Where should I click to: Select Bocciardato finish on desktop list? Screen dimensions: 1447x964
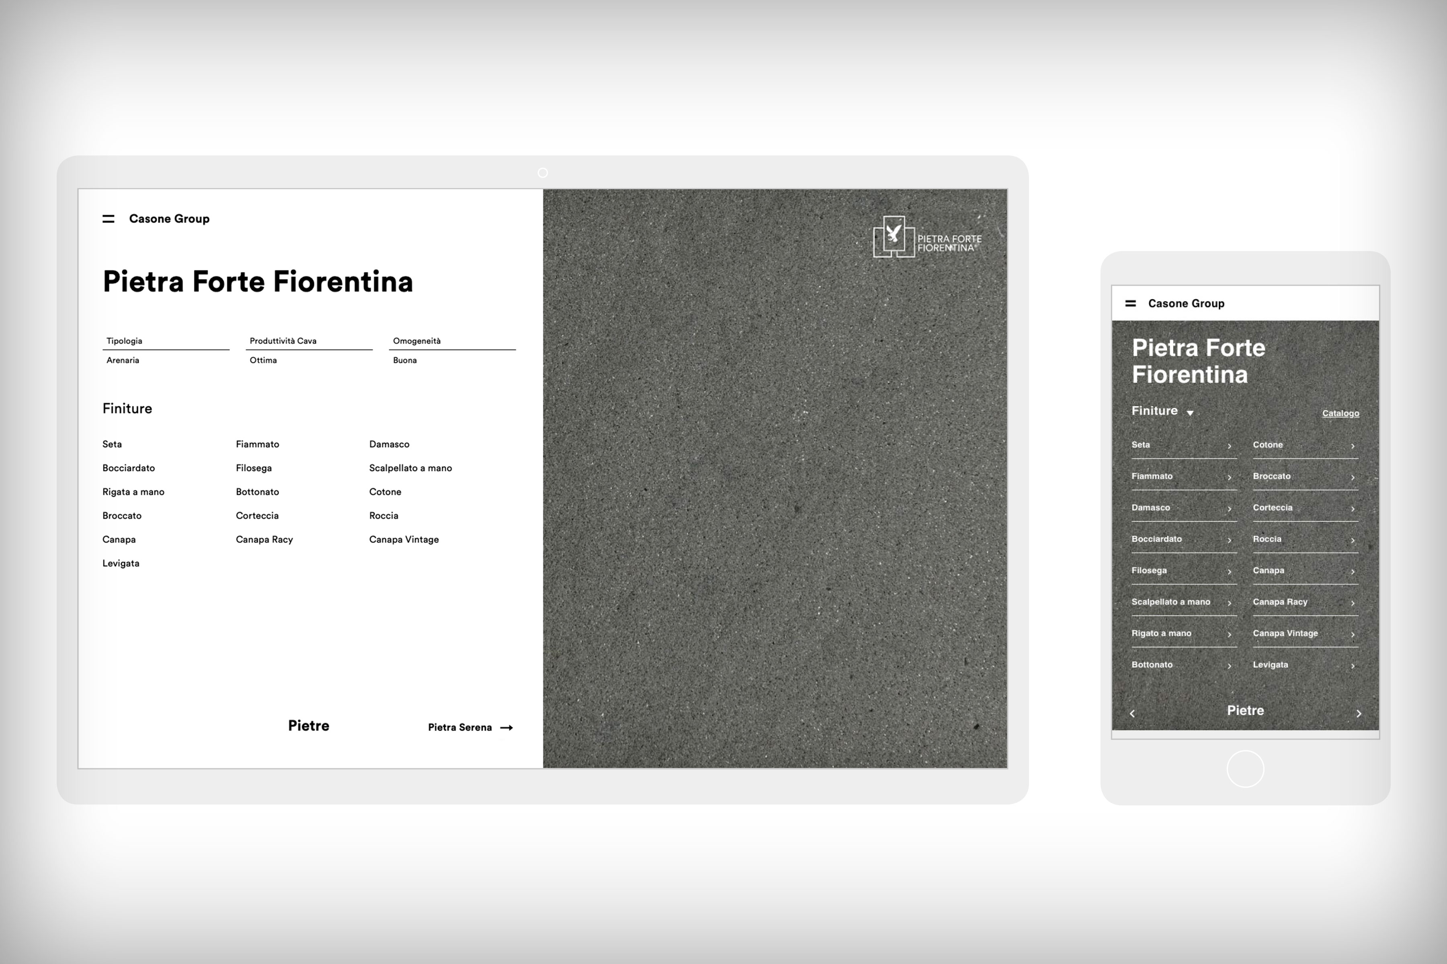[x=129, y=468]
